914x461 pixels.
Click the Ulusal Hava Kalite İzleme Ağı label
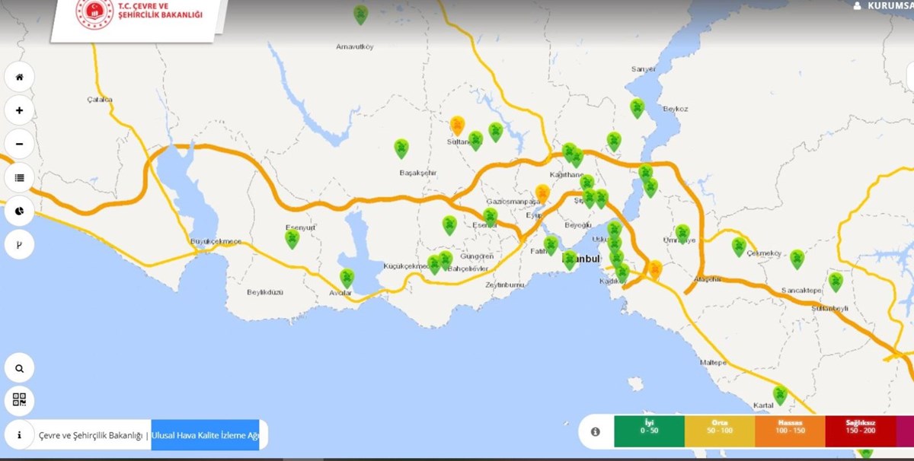click(205, 435)
